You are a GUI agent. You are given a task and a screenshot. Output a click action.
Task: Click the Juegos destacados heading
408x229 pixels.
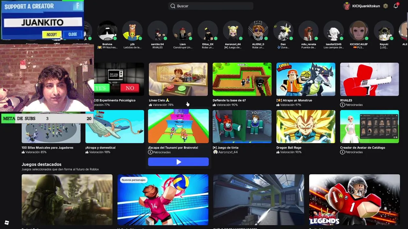coord(41,164)
